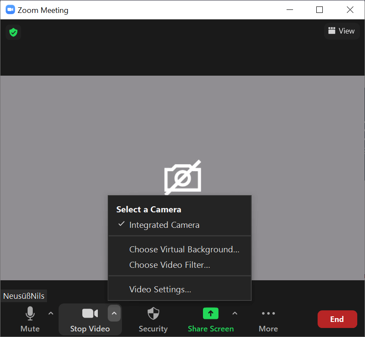Mute the microphone
365x337 pixels.
30,319
